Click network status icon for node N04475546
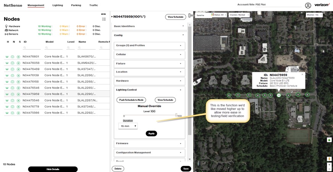This screenshot has height=172, width=333. pos(13,100)
